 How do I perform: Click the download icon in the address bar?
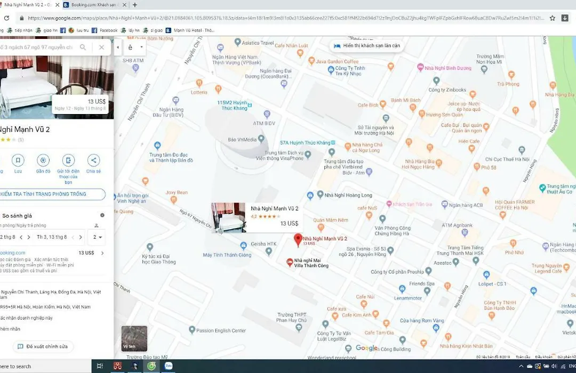click(565, 18)
